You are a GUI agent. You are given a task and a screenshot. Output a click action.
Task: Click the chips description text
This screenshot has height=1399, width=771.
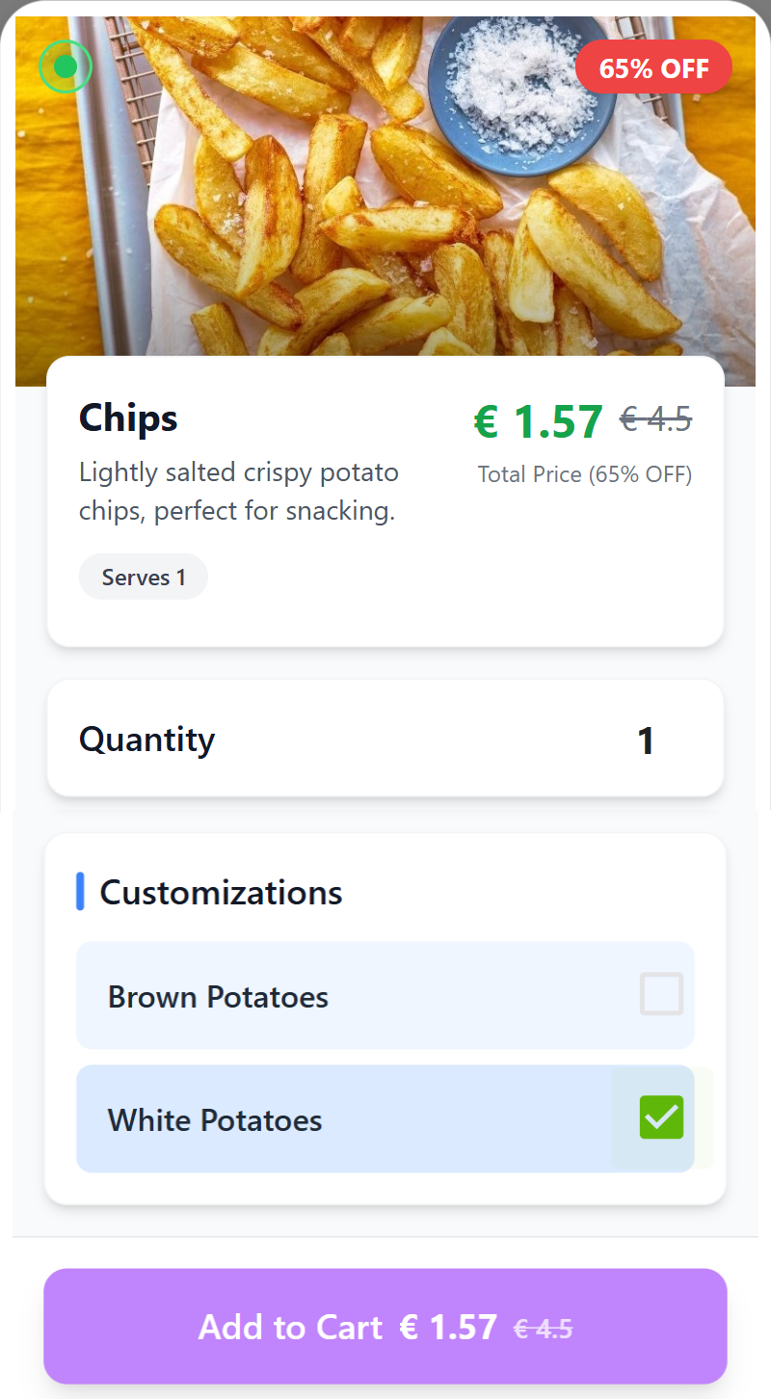[x=238, y=492]
